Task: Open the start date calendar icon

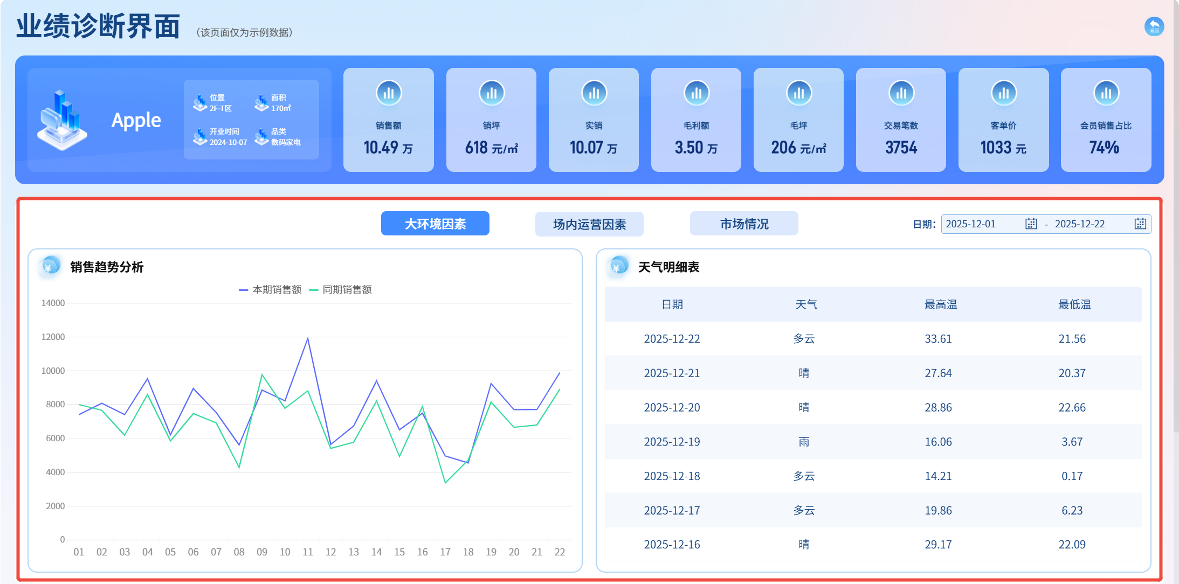Action: pyautogui.click(x=1031, y=224)
